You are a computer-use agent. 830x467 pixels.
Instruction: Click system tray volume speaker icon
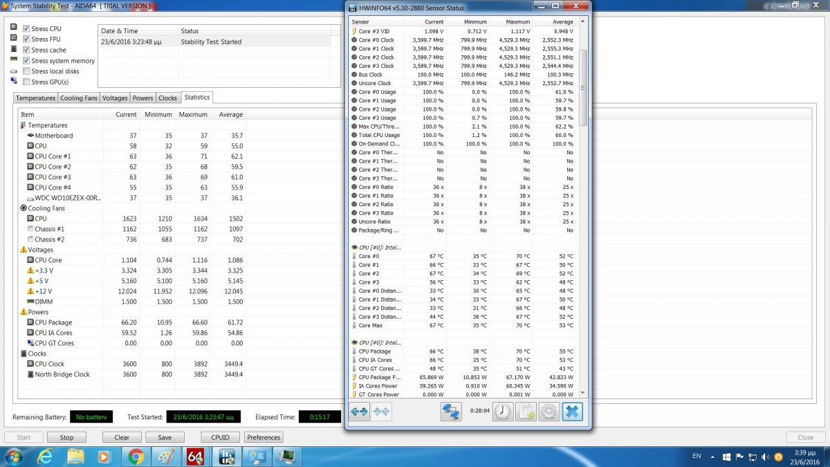(x=766, y=457)
